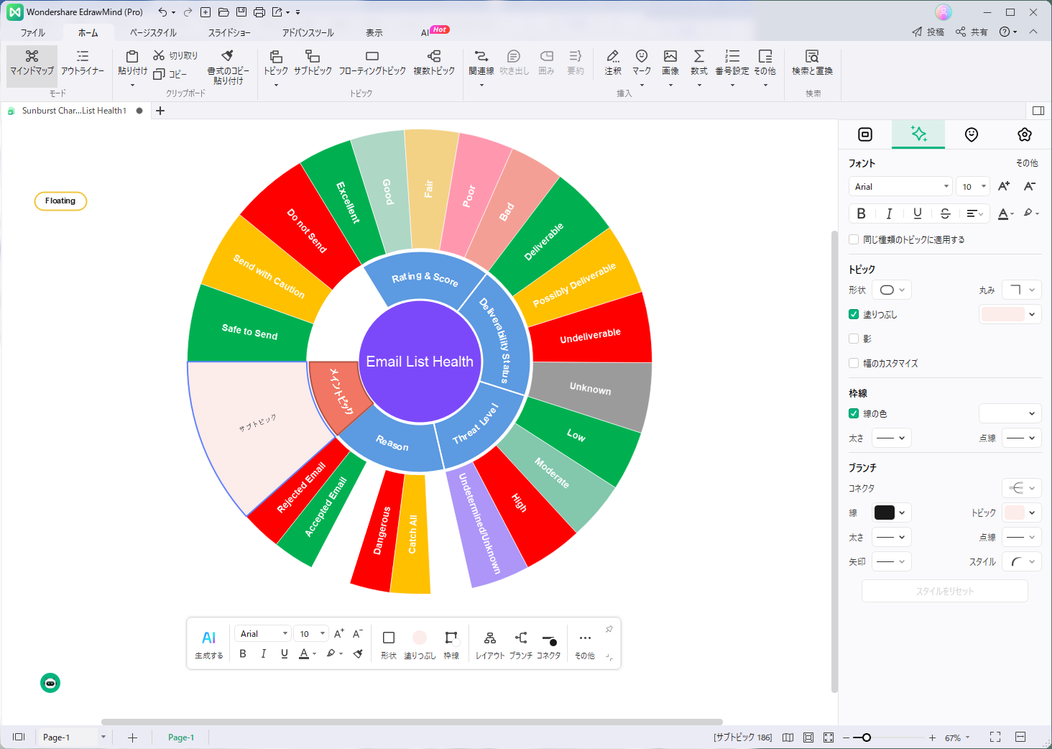Enable the custom width (幅のカスタマイズ) checkbox

pos(854,363)
